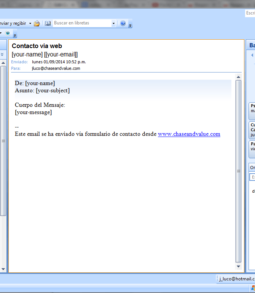Image resolution: width=255 pixels, height=293 pixels.
Task: Click sender [your-name] [[your-email]]
Action: tap(45, 55)
